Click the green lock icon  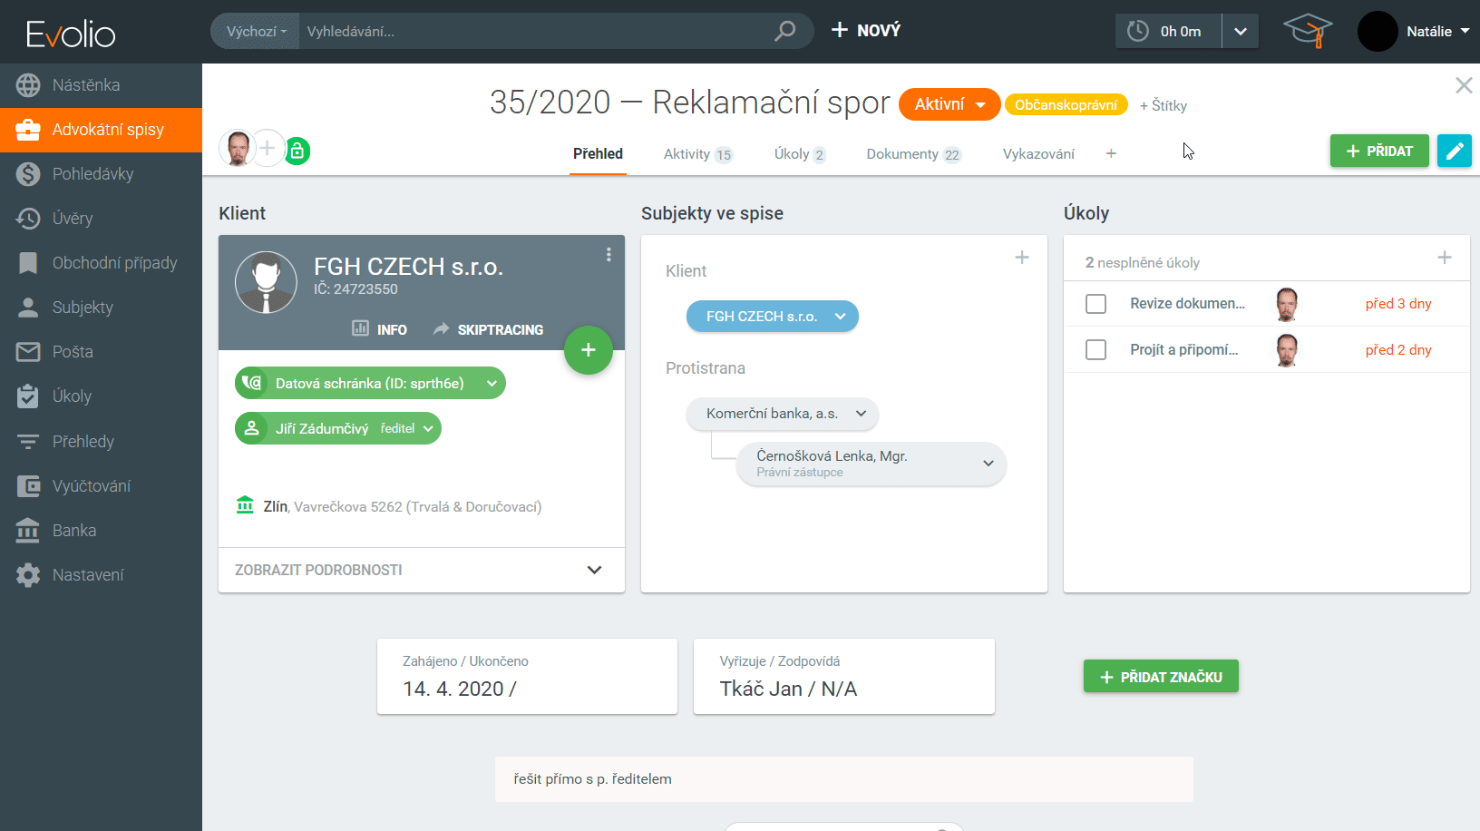(x=297, y=151)
